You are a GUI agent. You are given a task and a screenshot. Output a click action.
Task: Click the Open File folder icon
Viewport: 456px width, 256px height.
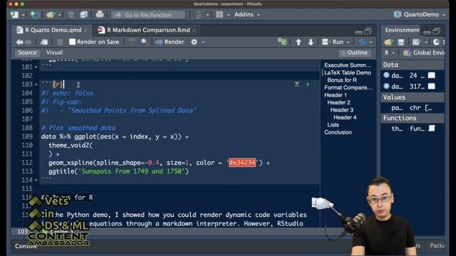click(51, 14)
